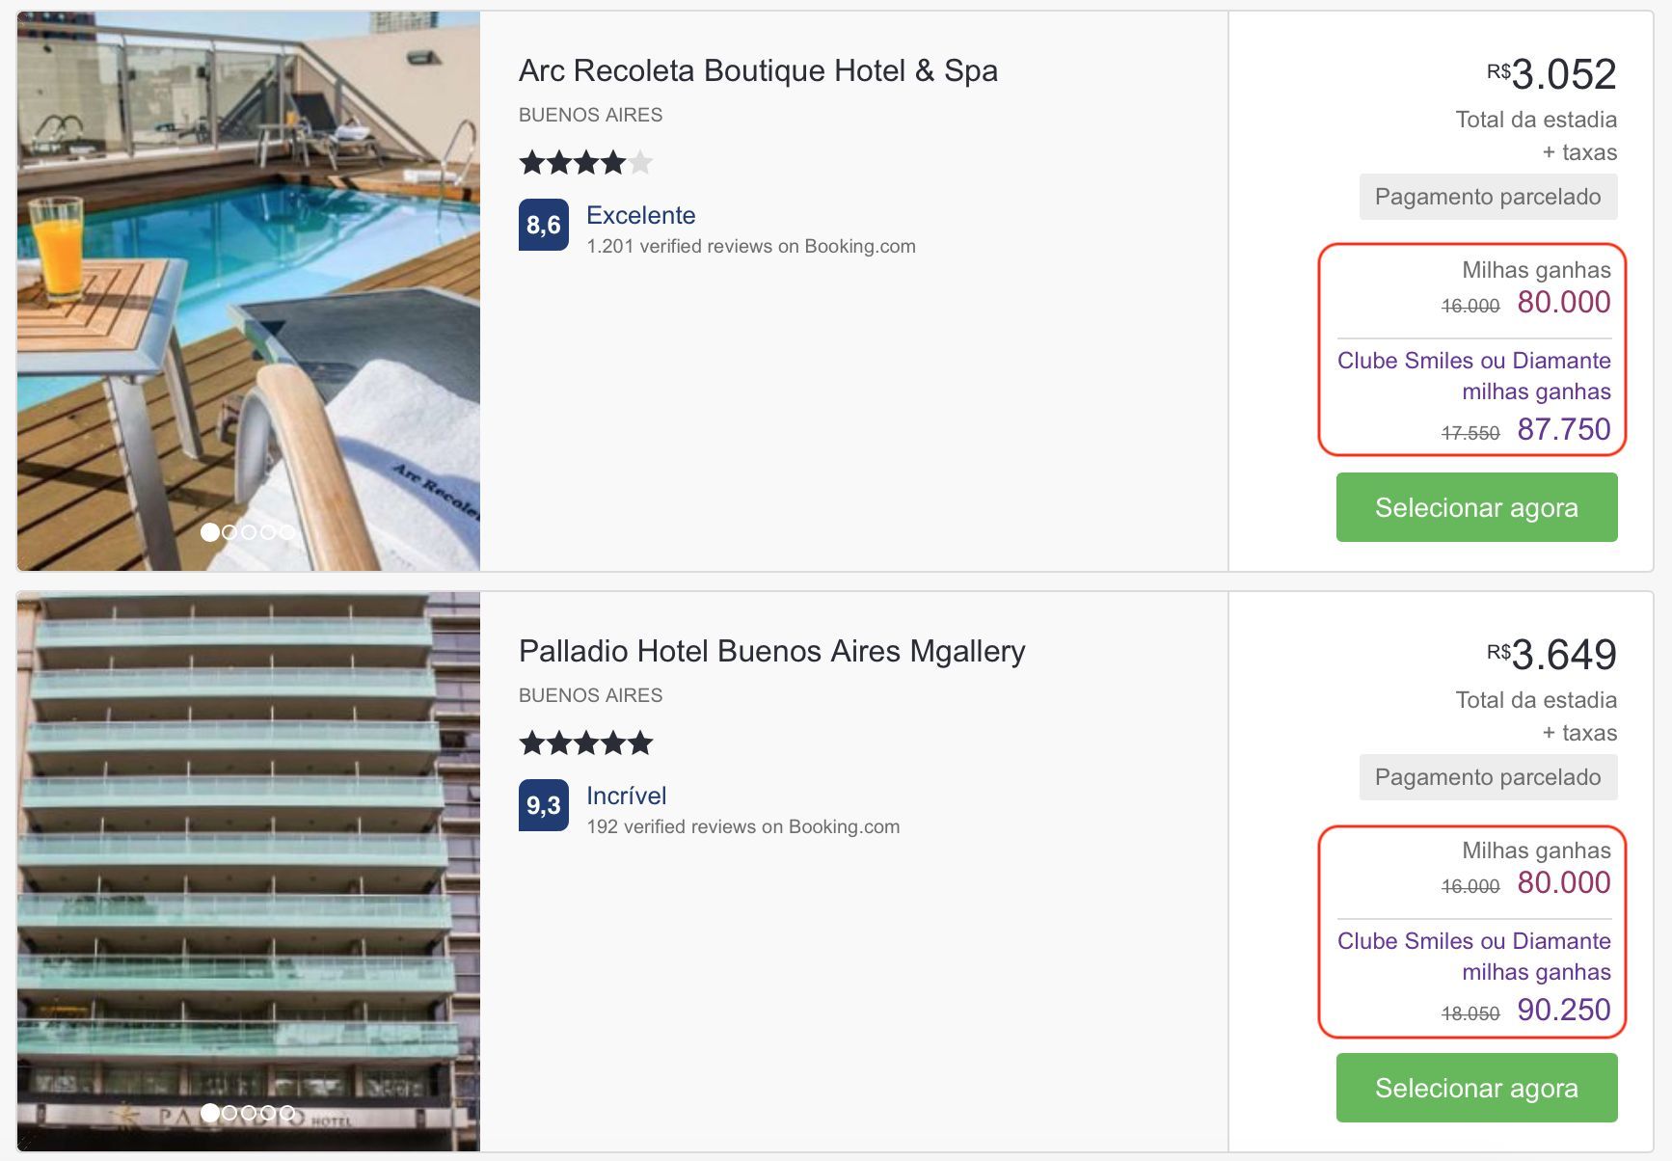Click the 9,3 rating badge for Palladio Hotel
The image size is (1672, 1161).
(x=544, y=805)
